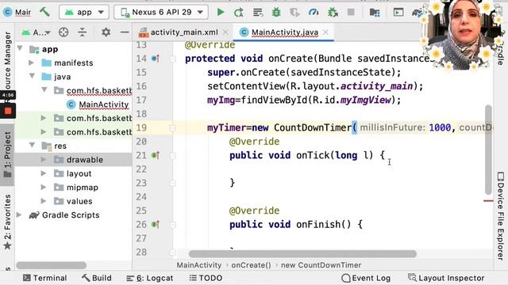Open the 6: Logcat tool window

point(149,278)
